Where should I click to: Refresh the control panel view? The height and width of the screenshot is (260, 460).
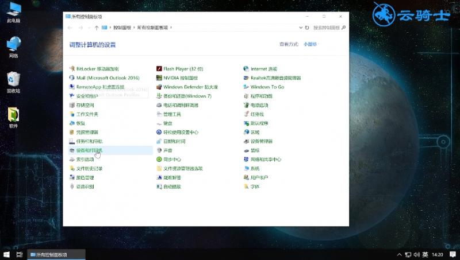click(x=307, y=28)
